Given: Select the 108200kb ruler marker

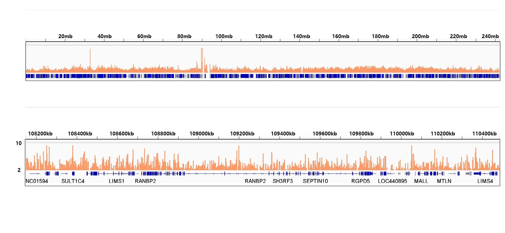Looking at the screenshot, I should click(x=40, y=133).
